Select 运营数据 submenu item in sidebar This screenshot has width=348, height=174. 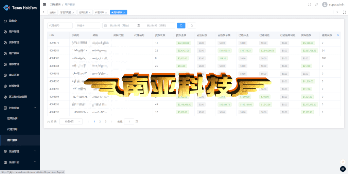tap(20, 118)
